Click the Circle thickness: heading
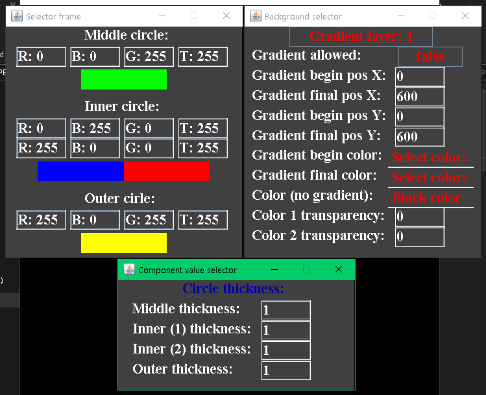The width and height of the screenshot is (486, 395). [233, 289]
